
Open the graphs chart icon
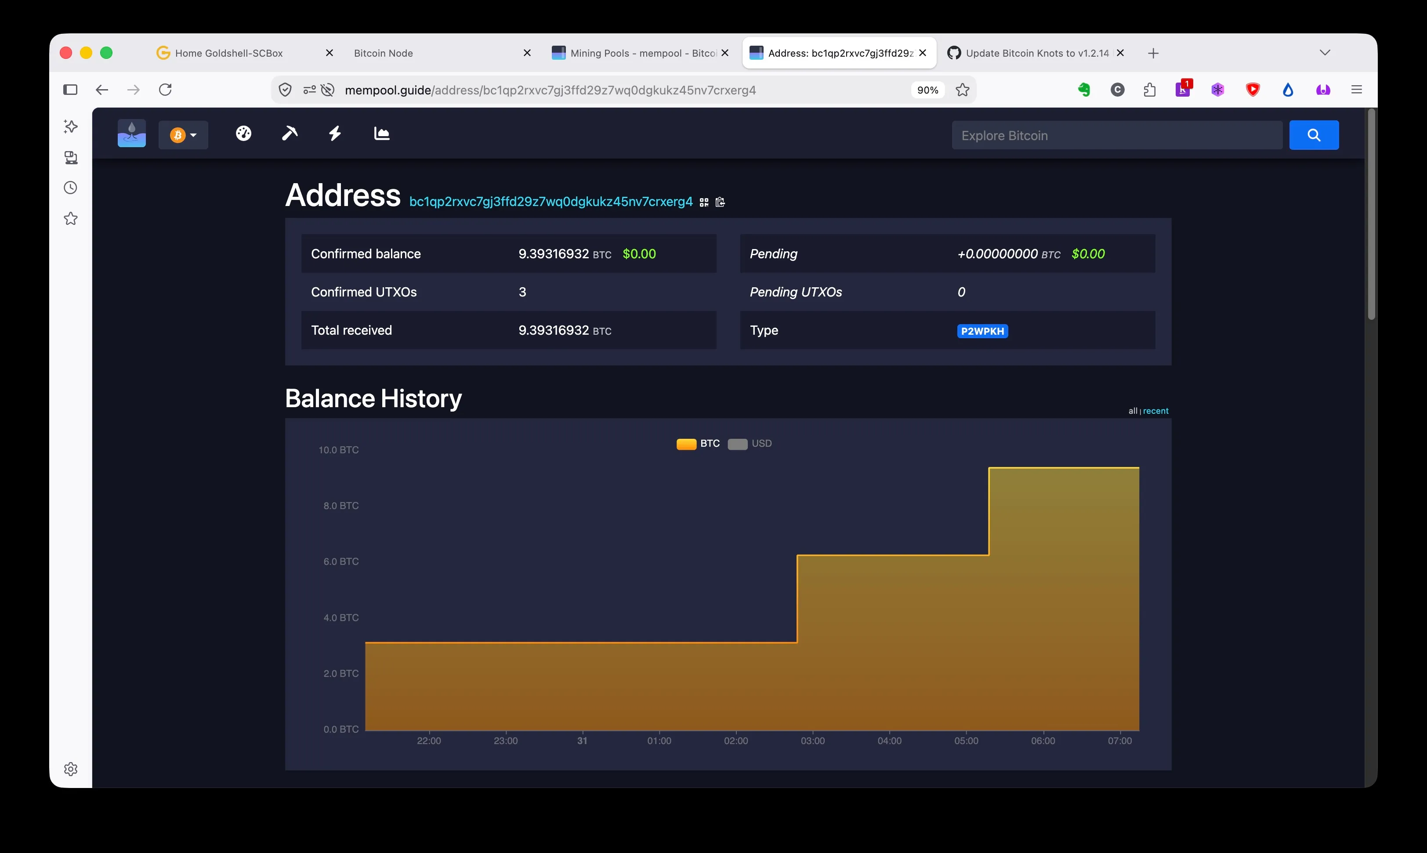click(x=382, y=134)
